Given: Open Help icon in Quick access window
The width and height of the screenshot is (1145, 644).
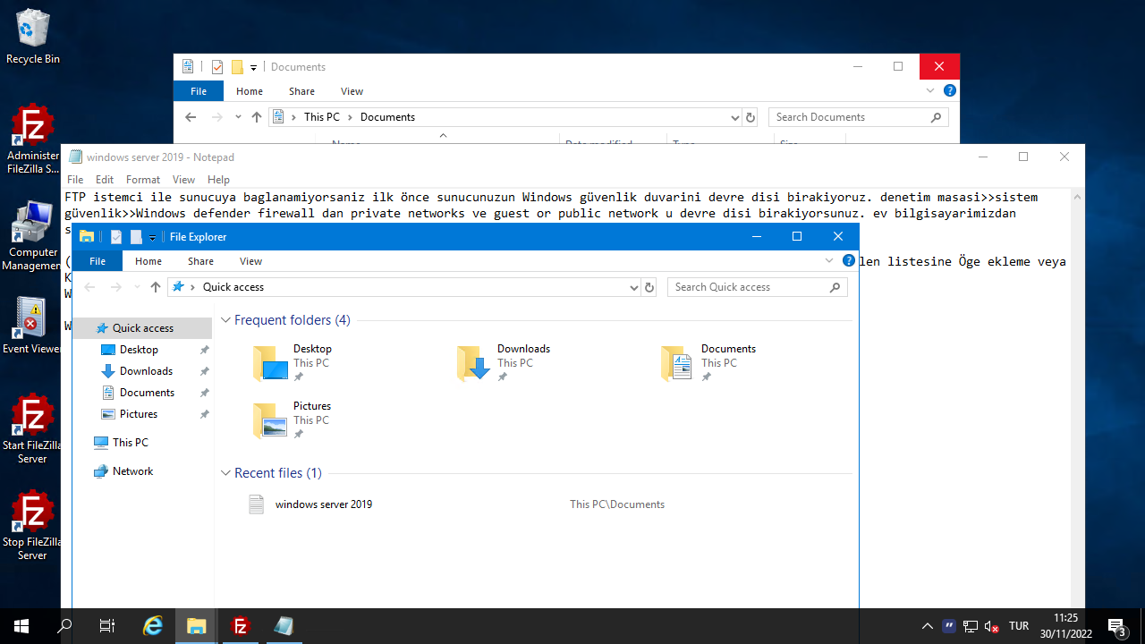Looking at the screenshot, I should (x=848, y=261).
